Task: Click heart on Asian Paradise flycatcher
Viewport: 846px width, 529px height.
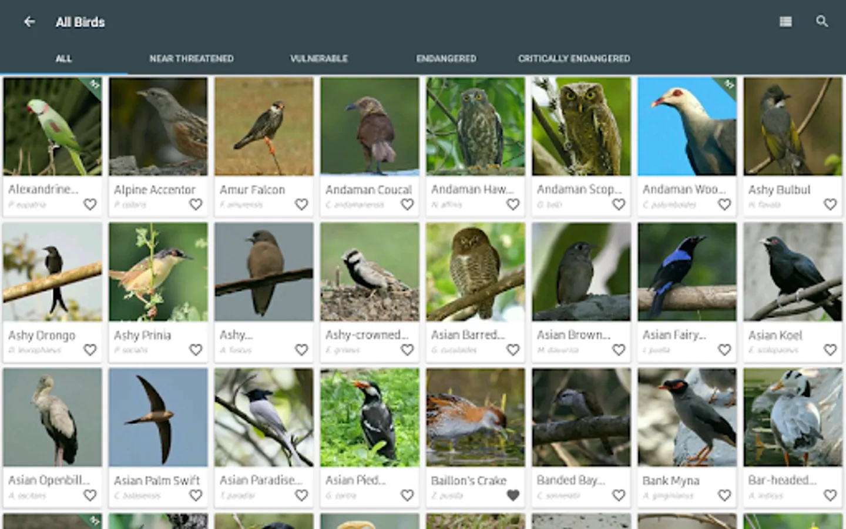Action: point(301,495)
